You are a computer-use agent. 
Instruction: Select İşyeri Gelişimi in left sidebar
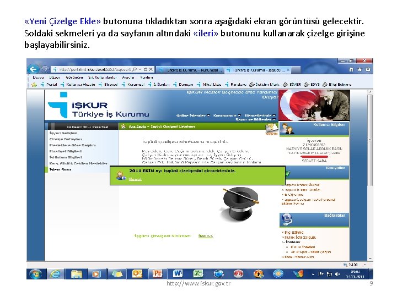[x=63, y=133]
